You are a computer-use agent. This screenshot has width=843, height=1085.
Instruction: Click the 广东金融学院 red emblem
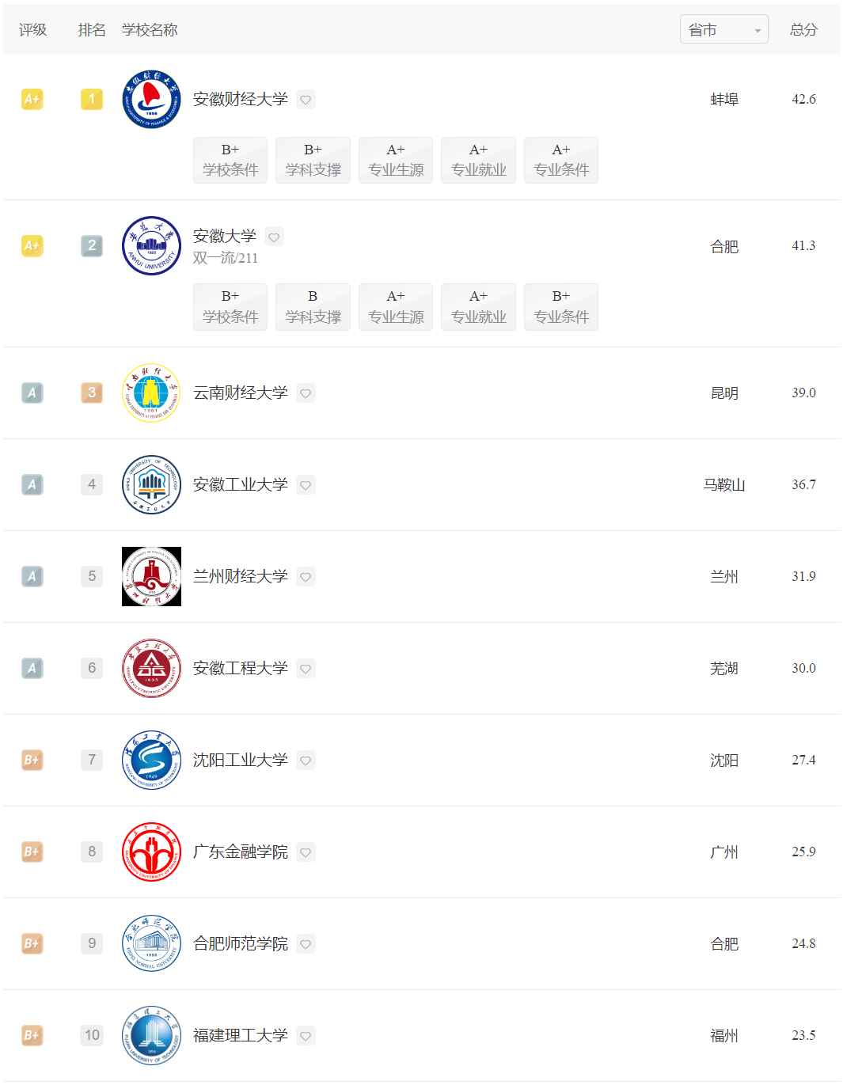151,852
